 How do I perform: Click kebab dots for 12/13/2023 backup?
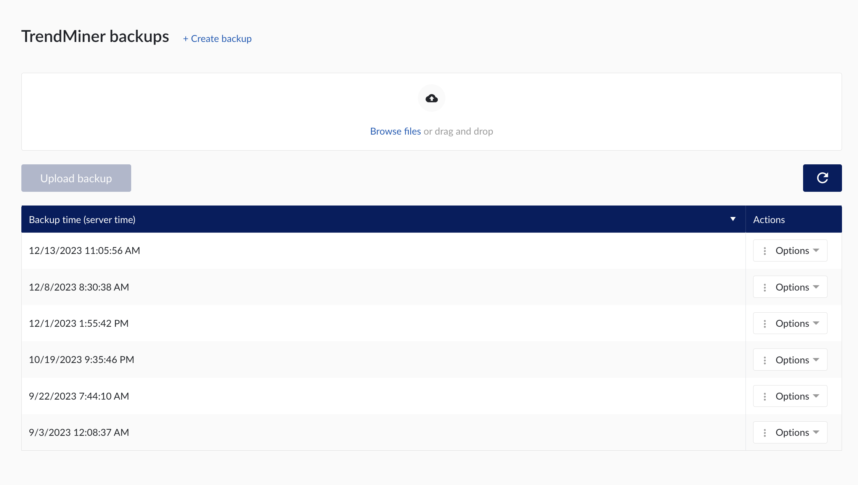click(765, 251)
